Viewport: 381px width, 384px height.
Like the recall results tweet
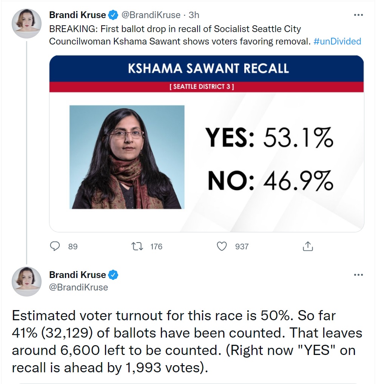tap(222, 246)
